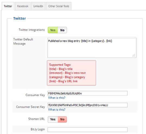The image size is (146, 134).
Task: Enable Twitter integrations with Yes
Action: pyautogui.click(x=53, y=30)
